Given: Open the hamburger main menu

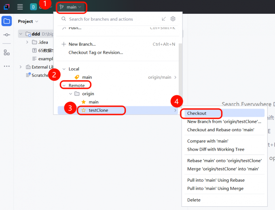Looking at the screenshot, I should 20,7.
